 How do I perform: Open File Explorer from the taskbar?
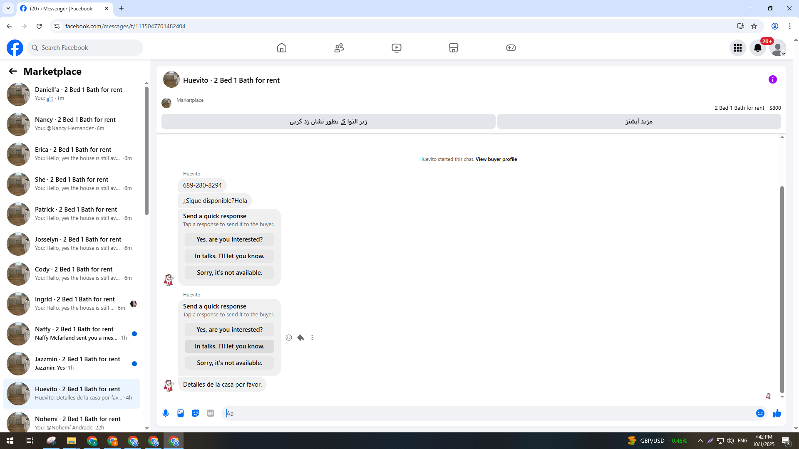click(72, 441)
